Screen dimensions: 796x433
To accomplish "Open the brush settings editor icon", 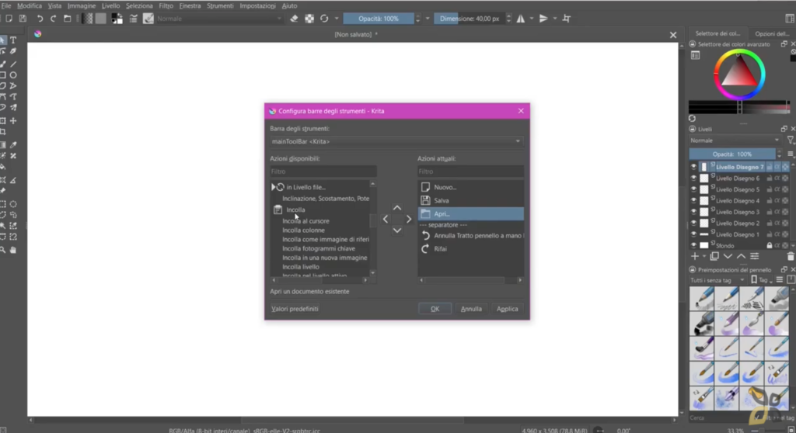I will click(133, 19).
